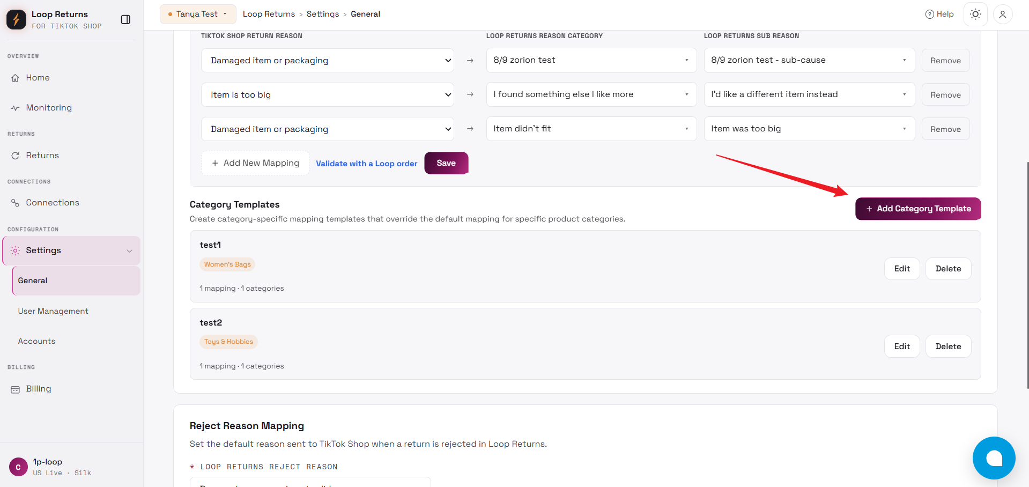Collapse sidebar with panel toggle icon
The height and width of the screenshot is (487, 1029).
pyautogui.click(x=125, y=19)
